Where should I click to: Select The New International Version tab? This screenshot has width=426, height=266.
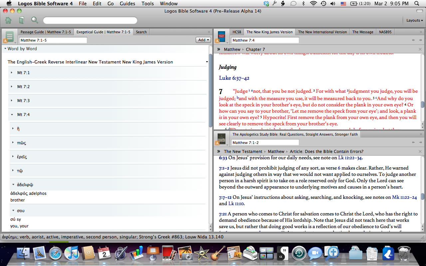tap(322, 32)
